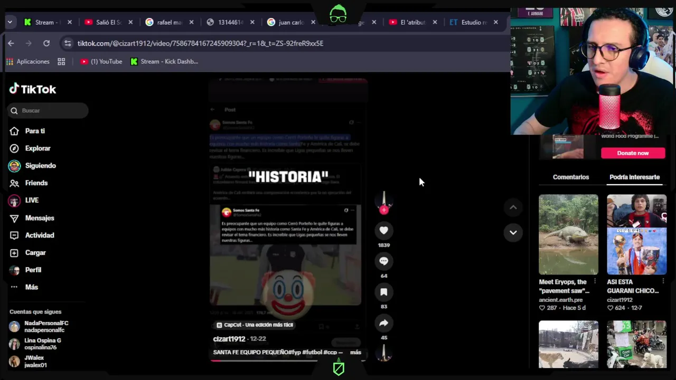
Task: Open Mensajes in sidebar
Action: pyautogui.click(x=40, y=218)
